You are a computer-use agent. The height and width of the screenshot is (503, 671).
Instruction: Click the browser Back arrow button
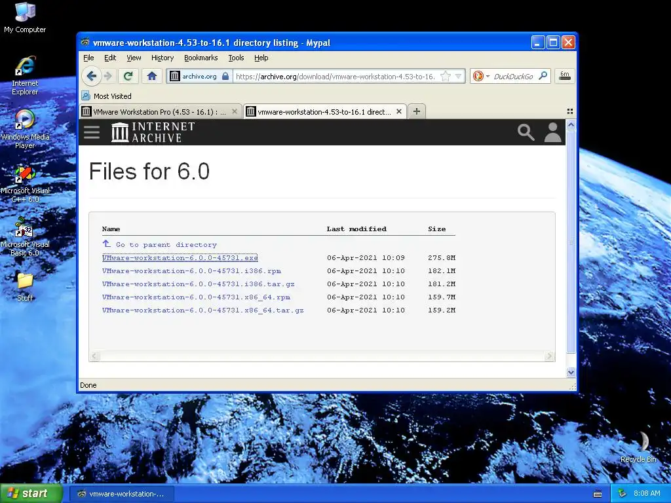pyautogui.click(x=91, y=76)
